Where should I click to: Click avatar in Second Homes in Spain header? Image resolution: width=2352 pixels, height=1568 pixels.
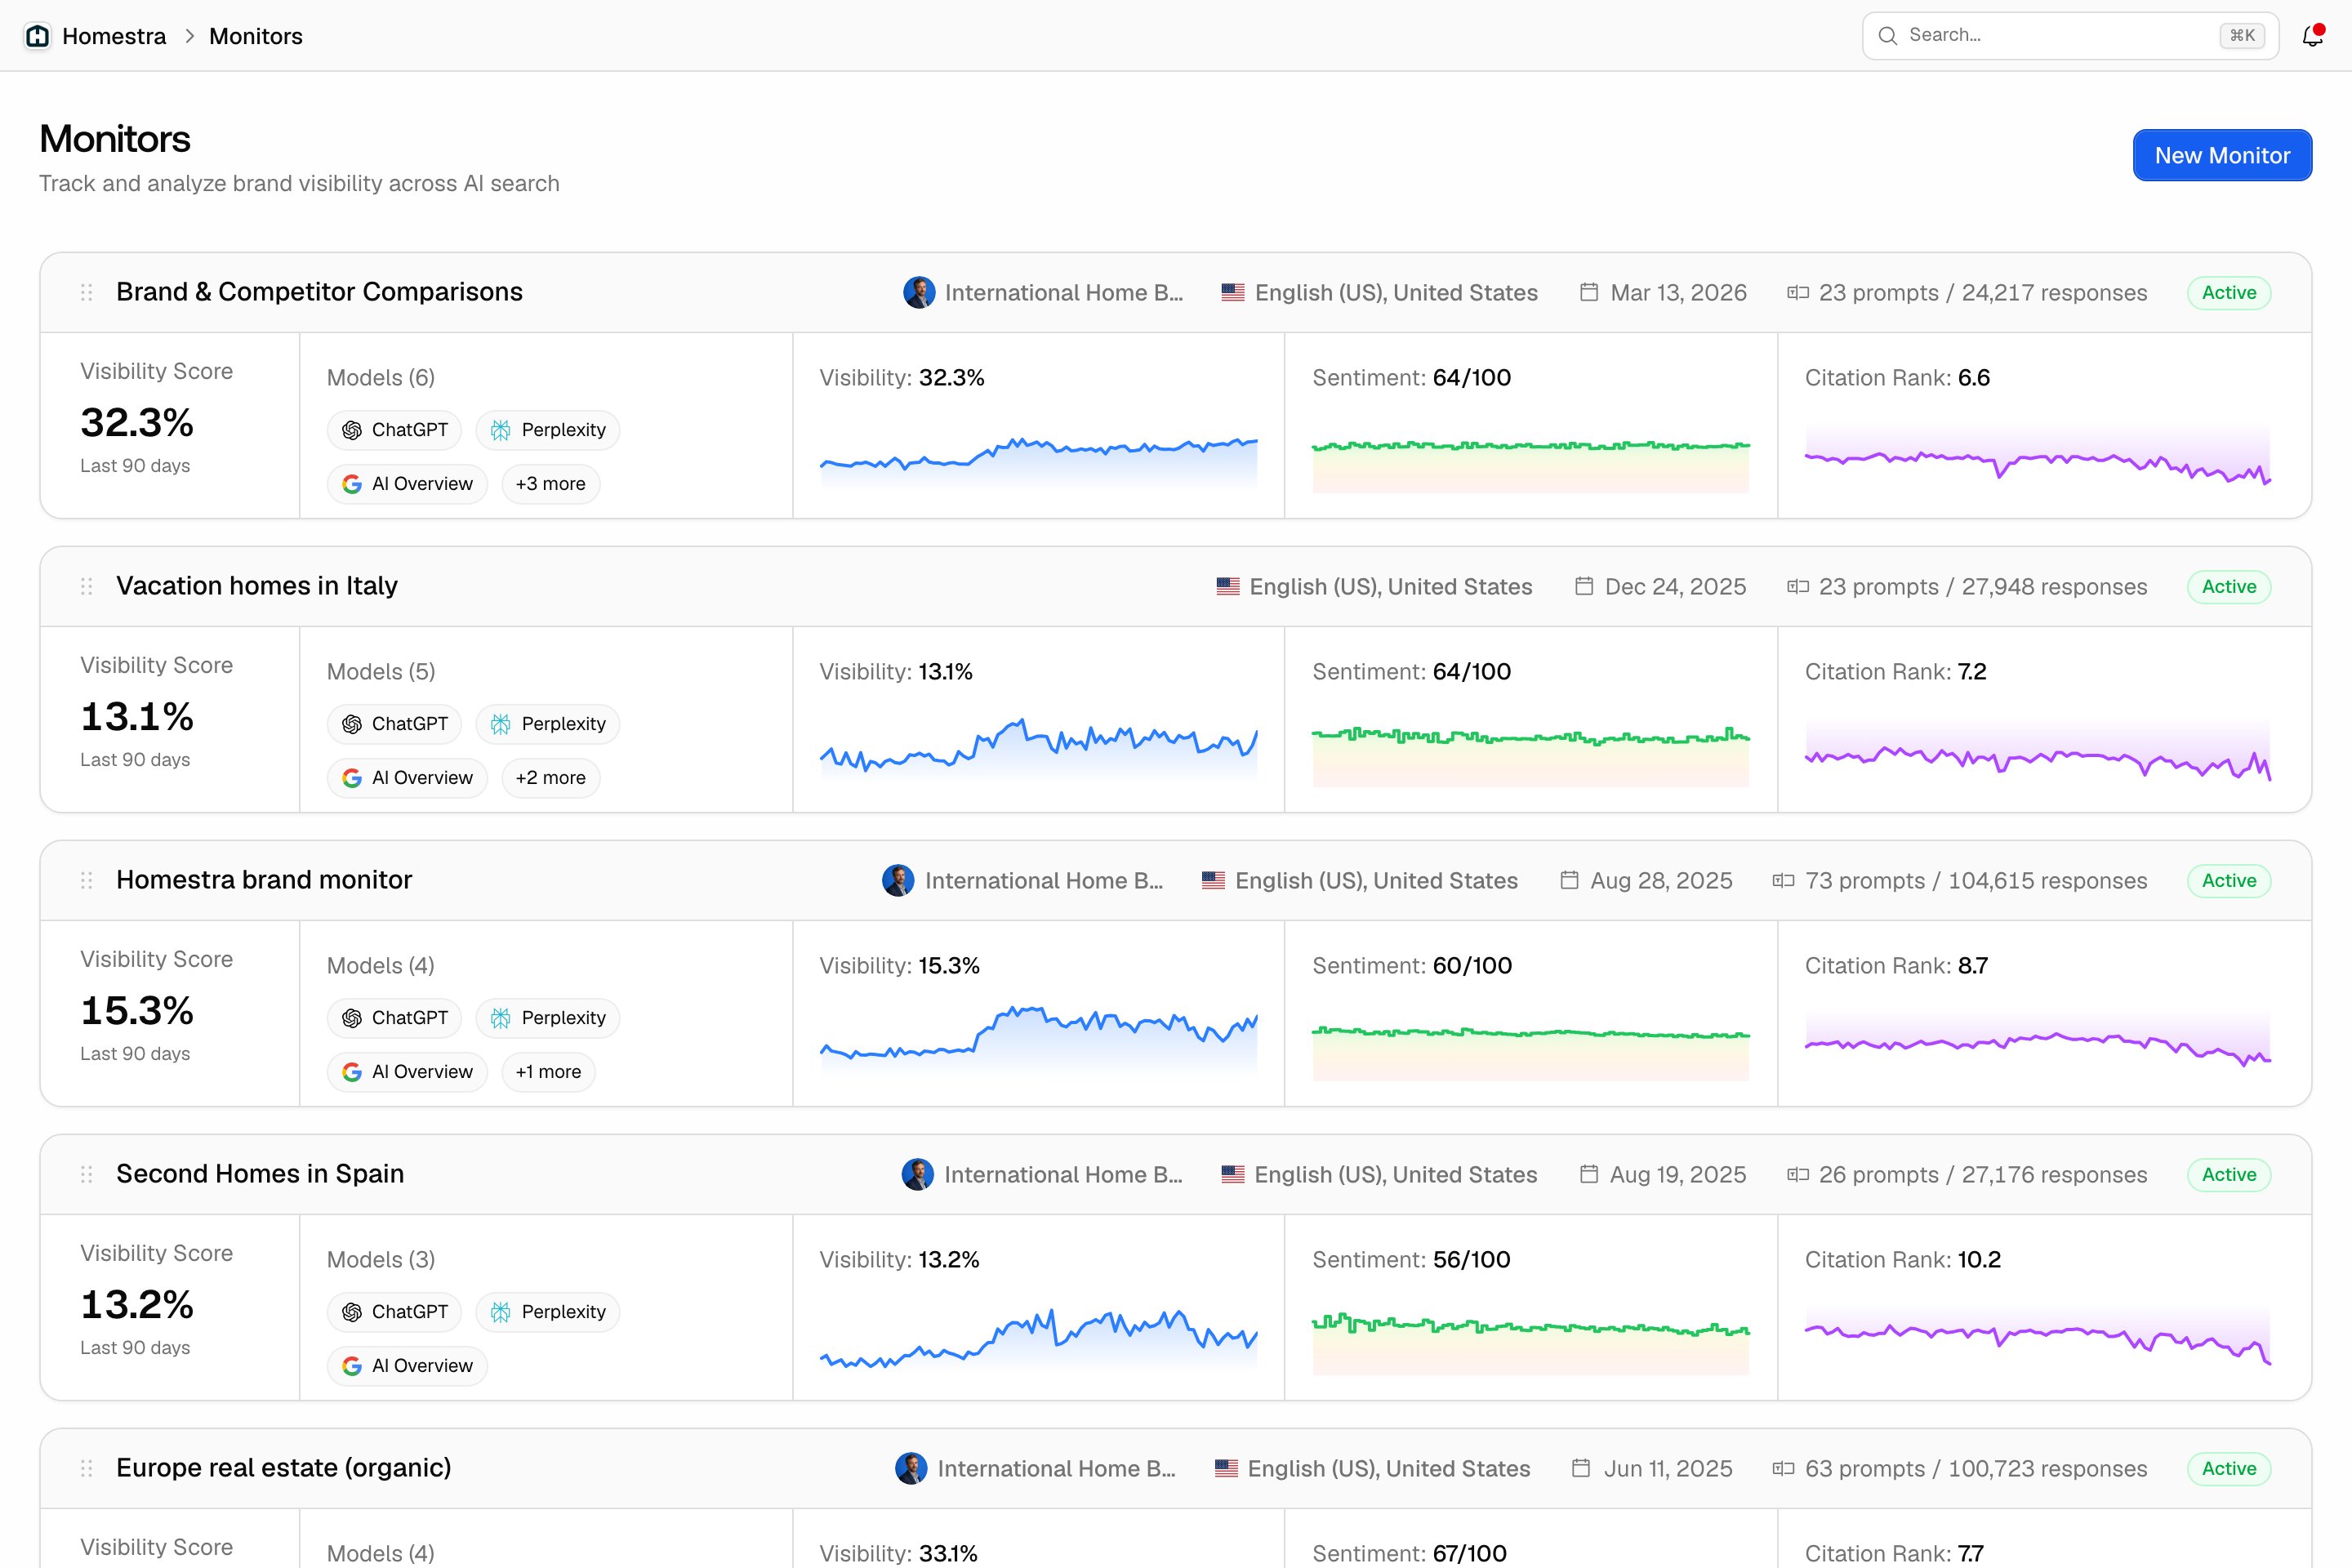coord(917,1174)
